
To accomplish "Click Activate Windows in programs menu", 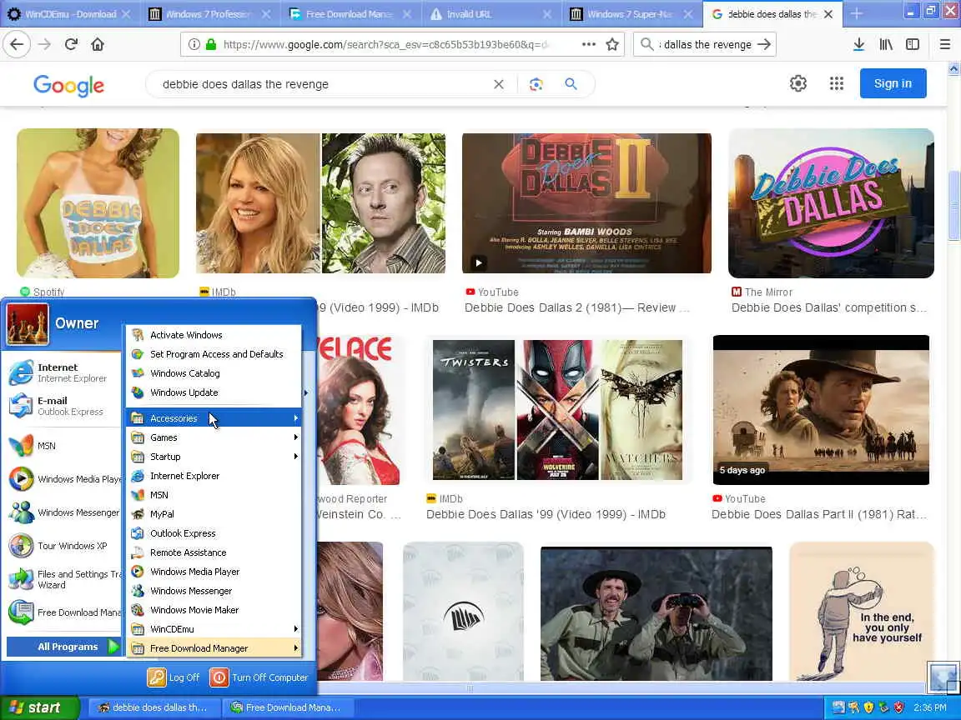I will coord(214,335).
